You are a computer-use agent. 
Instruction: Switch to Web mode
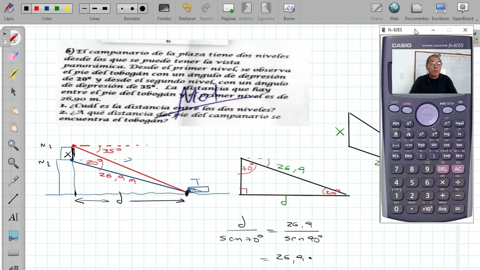point(394,11)
